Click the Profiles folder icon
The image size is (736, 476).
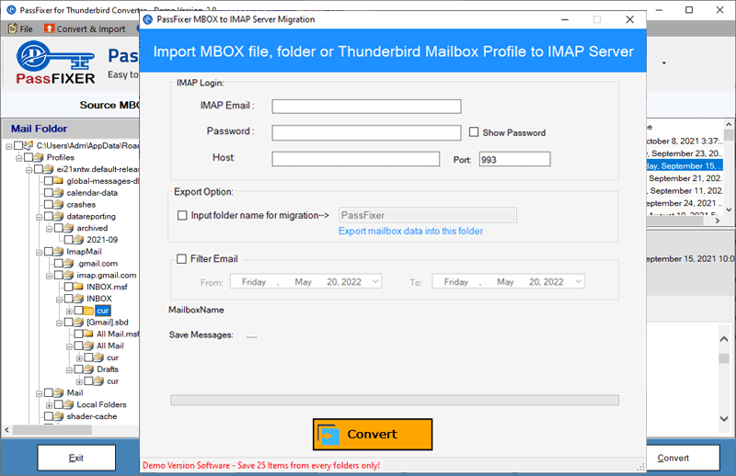(x=40, y=157)
